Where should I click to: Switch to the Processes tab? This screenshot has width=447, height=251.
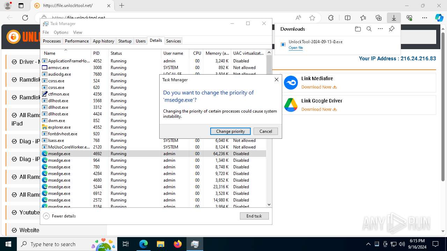[x=52, y=41]
